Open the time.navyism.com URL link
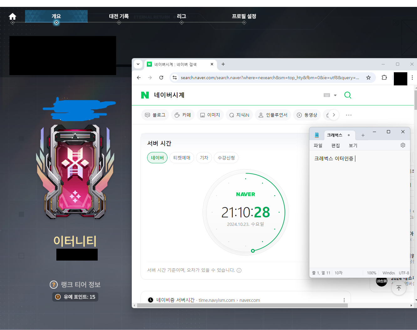 [x=229, y=300]
